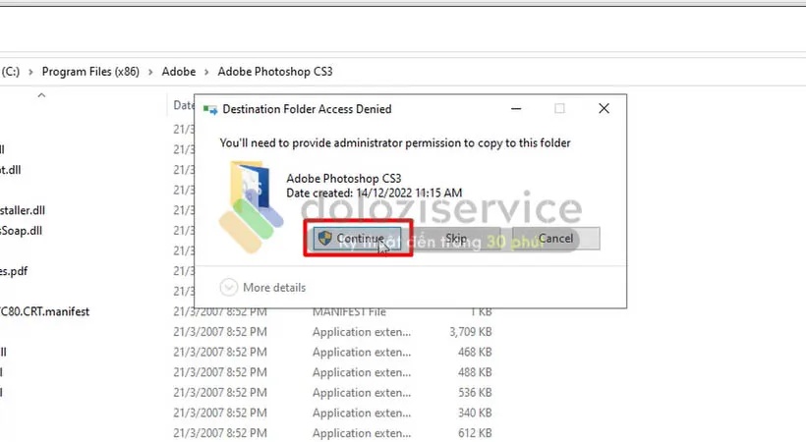Cancel the copy operation
This screenshot has width=806, height=442.
click(x=555, y=239)
